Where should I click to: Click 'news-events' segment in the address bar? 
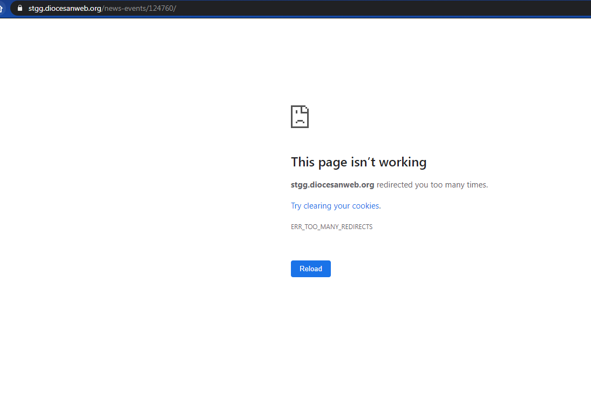125,8
